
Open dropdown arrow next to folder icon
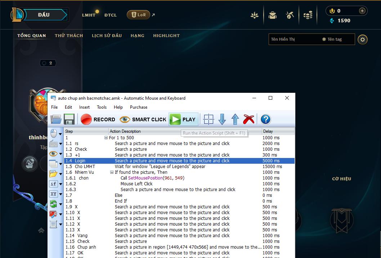[60, 174]
